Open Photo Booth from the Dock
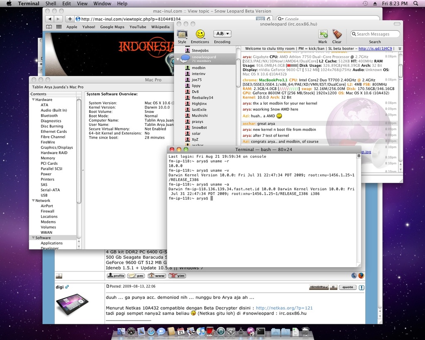The height and width of the screenshot is (340, 425). coord(211,331)
